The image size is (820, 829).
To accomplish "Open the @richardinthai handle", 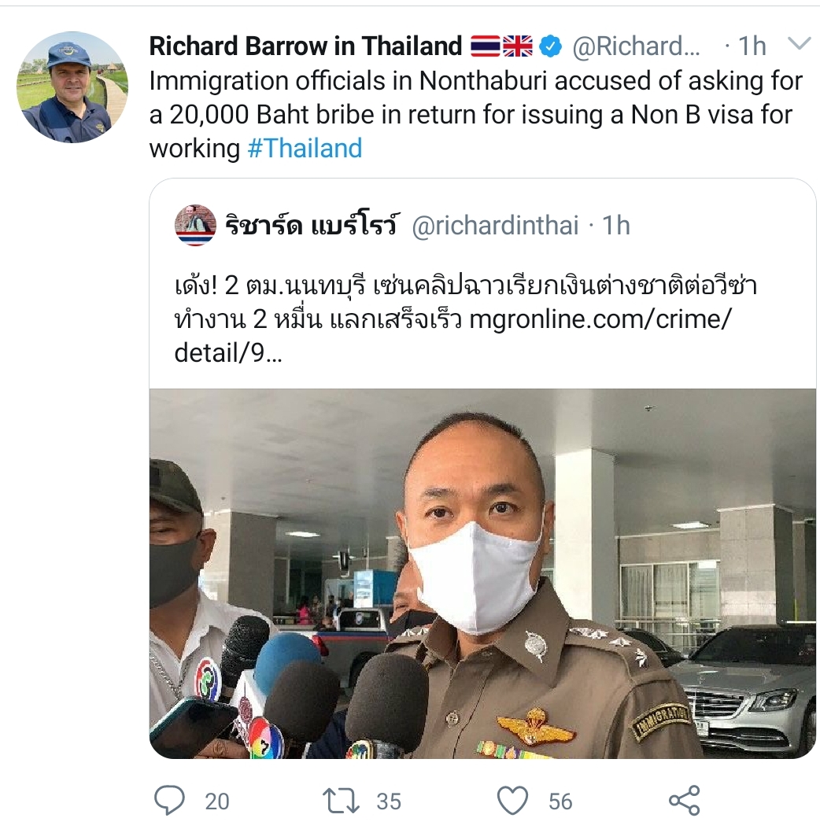I will [495, 226].
